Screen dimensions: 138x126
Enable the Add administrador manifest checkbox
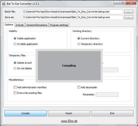pyautogui.click(x=15, y=87)
